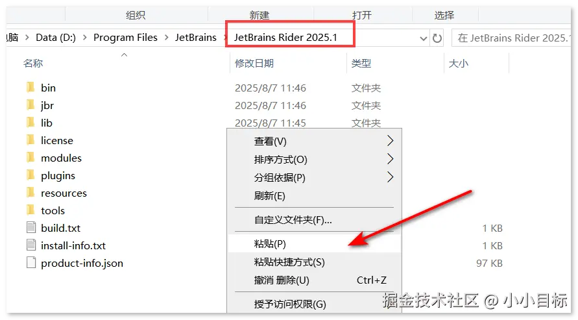Screen dimensions: 578x320
Task: Open the address bar history dropdown
Action: (x=424, y=38)
